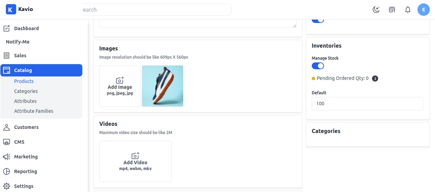Viewport: 435px width, 192px height.
Task: Click the 'Manage Stock' label
Action: click(325, 58)
